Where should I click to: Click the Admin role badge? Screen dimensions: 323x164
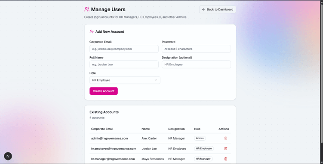[x=200, y=138]
